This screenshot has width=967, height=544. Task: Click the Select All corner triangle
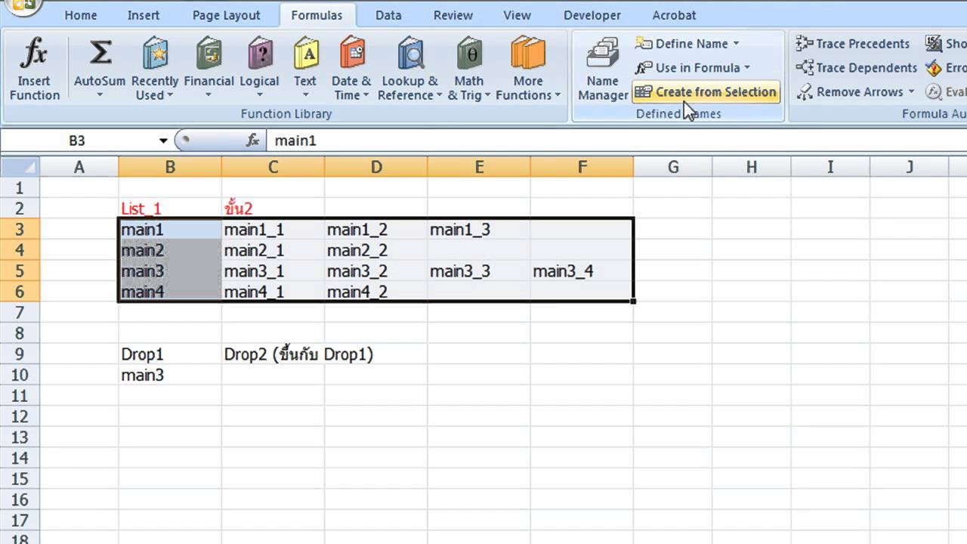click(20, 167)
